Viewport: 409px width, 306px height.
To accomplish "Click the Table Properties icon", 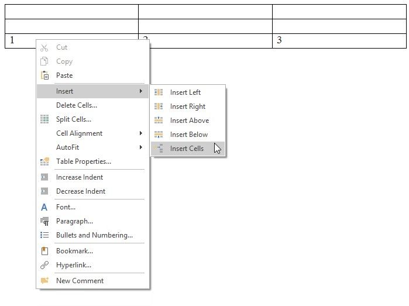I will coord(44,161).
